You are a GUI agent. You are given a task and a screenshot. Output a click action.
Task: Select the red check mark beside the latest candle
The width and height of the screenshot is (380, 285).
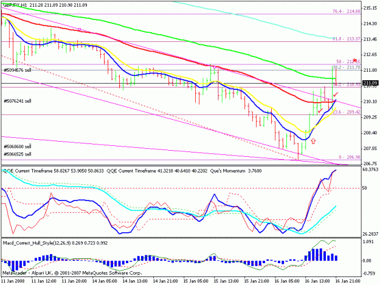click(x=336, y=94)
